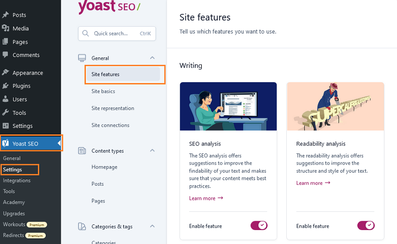Select Posts under Content types
Image resolution: width=397 pixels, height=244 pixels.
[x=98, y=184]
